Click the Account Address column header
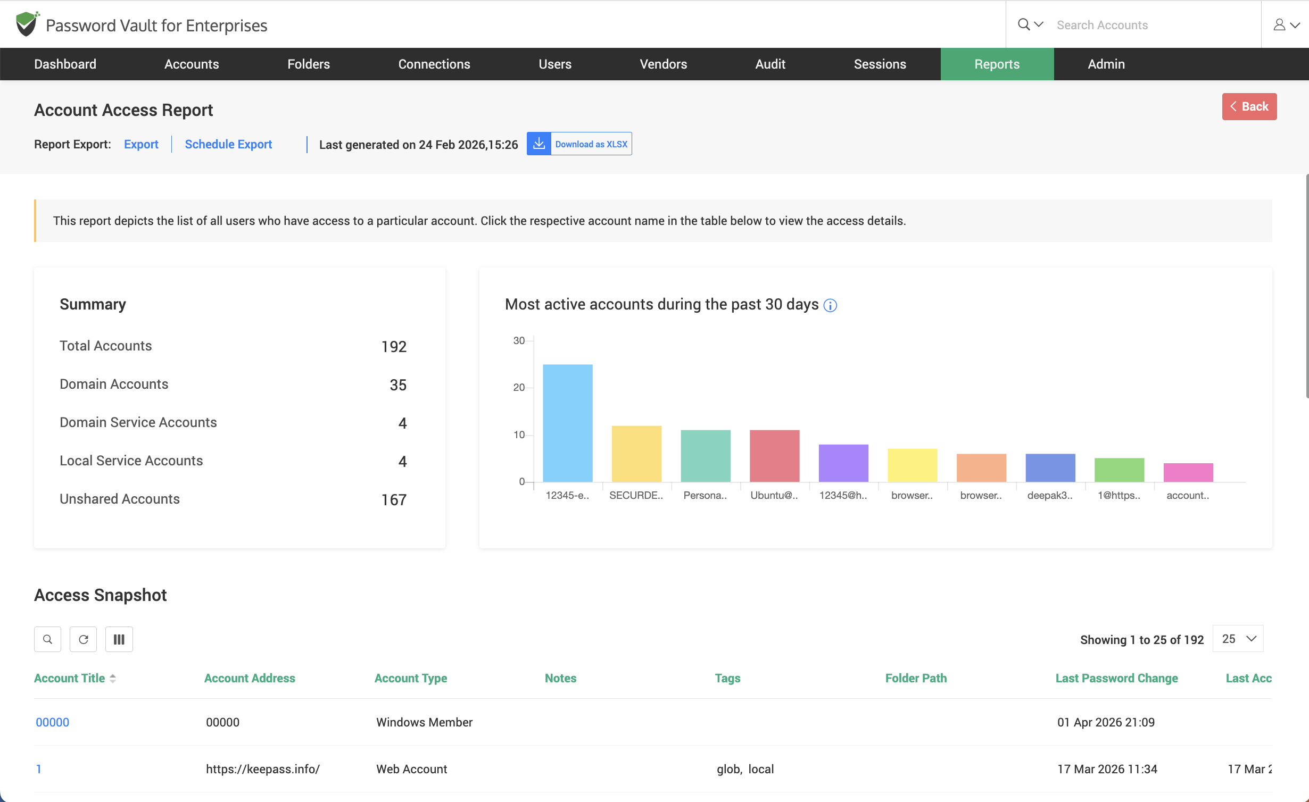 [x=250, y=678]
